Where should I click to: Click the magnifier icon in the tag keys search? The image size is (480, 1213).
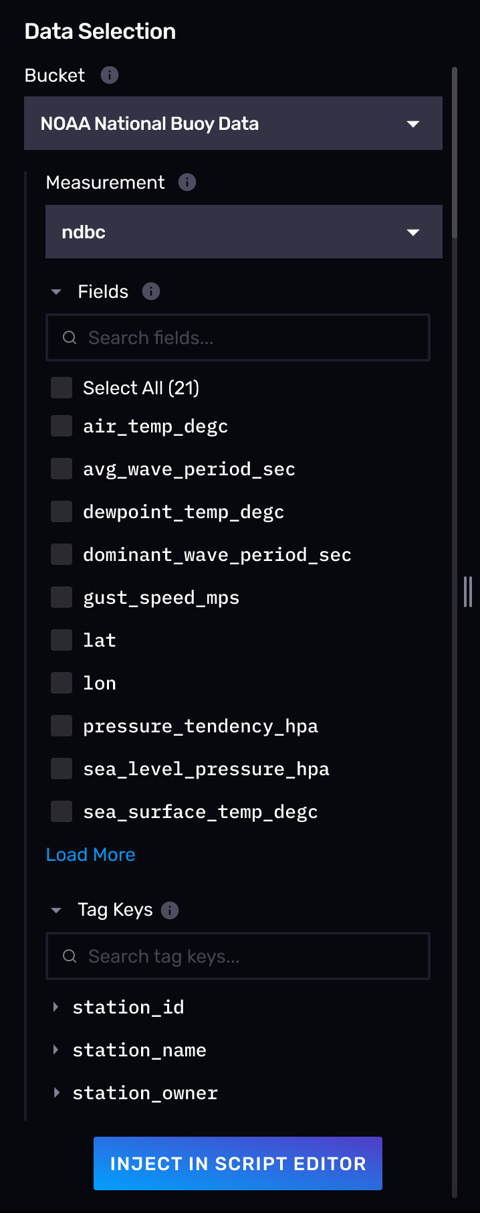click(69, 956)
